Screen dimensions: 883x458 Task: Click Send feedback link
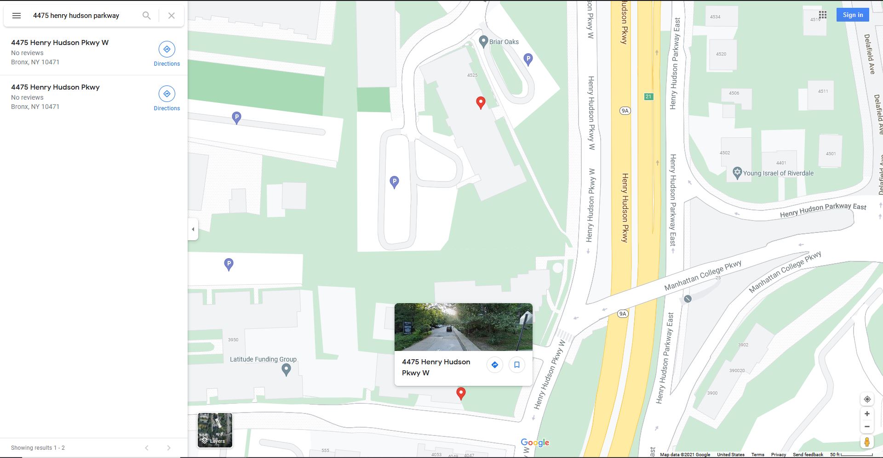808,455
